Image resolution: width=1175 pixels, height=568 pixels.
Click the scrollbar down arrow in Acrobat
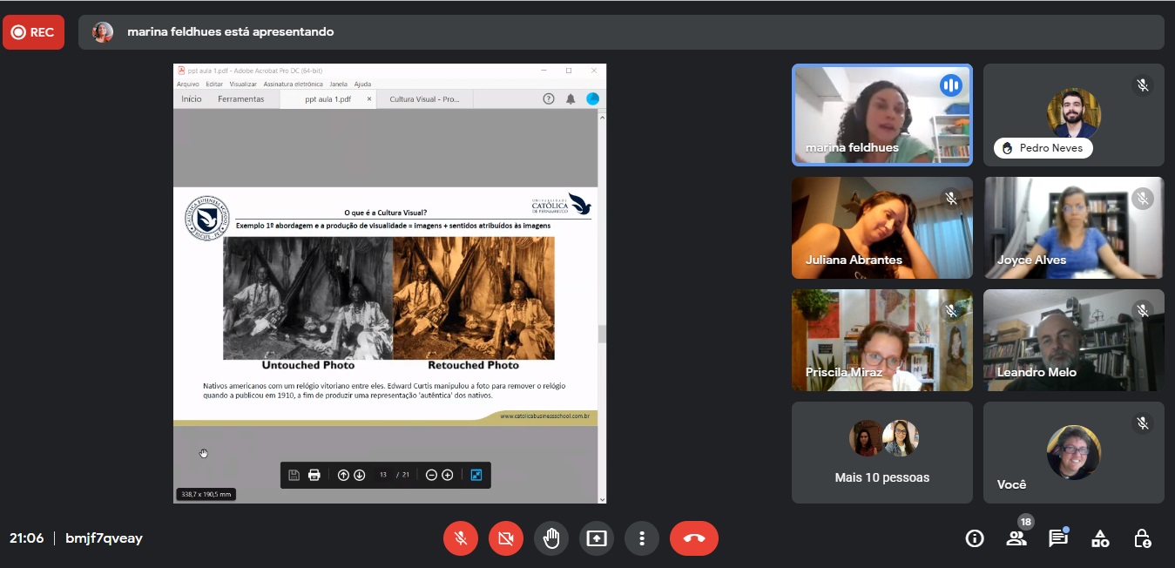(x=602, y=499)
